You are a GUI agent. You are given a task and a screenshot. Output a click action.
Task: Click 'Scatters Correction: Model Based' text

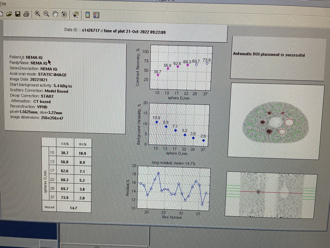[x=39, y=91]
